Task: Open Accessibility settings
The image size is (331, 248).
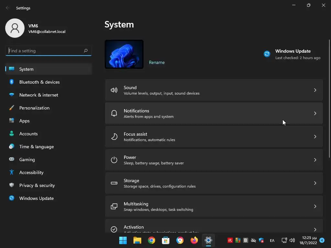Action: 48,172
